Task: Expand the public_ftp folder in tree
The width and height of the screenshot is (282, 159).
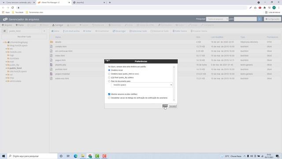Action: click(6, 65)
